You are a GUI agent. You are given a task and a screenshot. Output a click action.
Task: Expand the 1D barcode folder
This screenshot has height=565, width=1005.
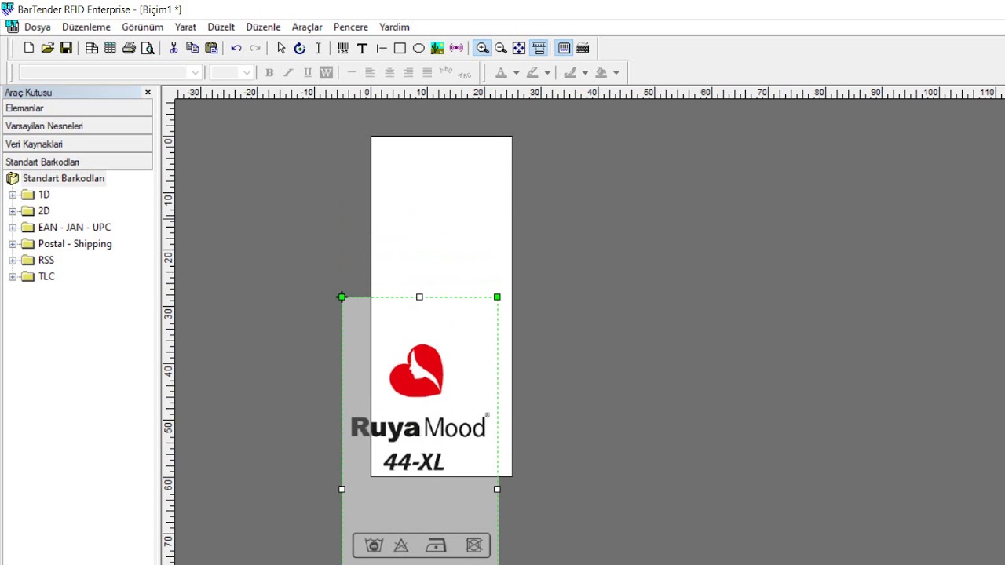pos(13,195)
